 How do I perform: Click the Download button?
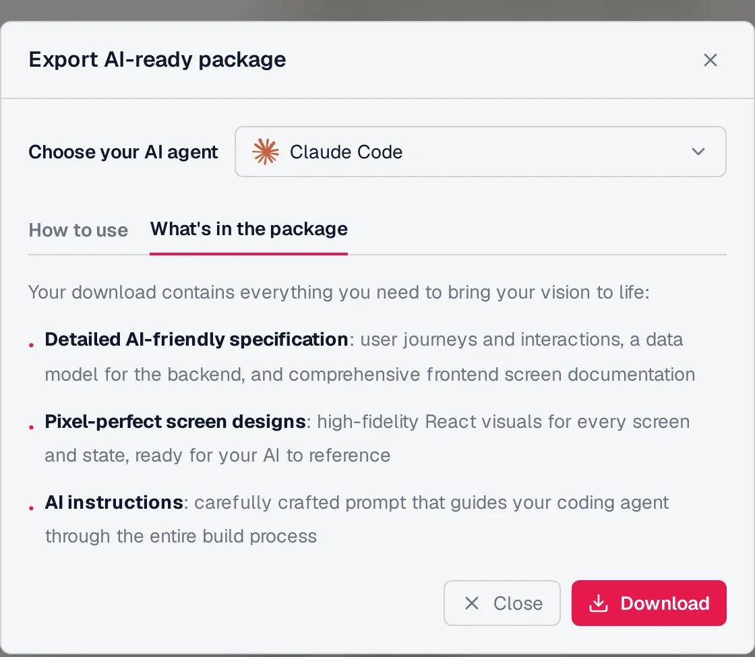click(x=648, y=603)
